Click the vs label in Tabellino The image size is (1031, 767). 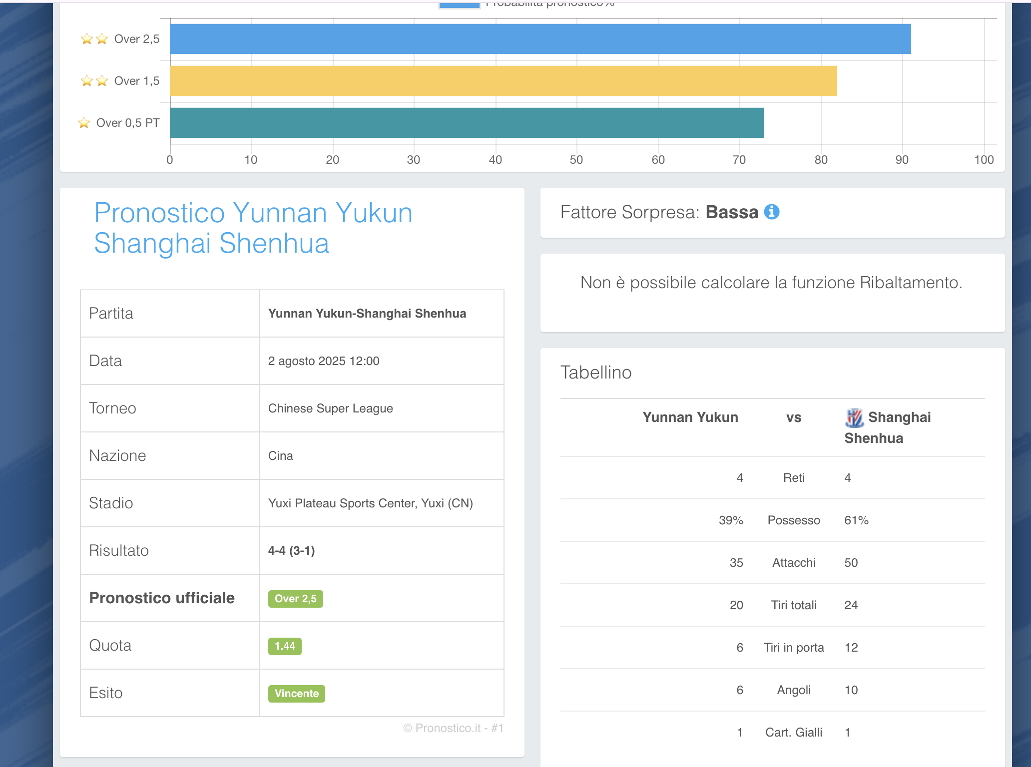(794, 417)
